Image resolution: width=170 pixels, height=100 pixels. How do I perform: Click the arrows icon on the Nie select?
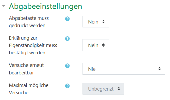click(x=160, y=69)
